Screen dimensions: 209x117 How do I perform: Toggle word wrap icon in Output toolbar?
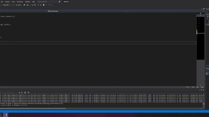[x=28, y=92]
